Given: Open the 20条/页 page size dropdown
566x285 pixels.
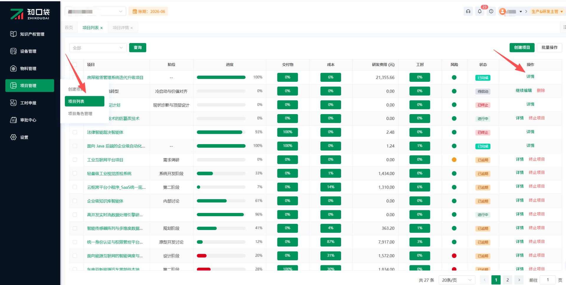Looking at the screenshot, I should coord(457,280).
